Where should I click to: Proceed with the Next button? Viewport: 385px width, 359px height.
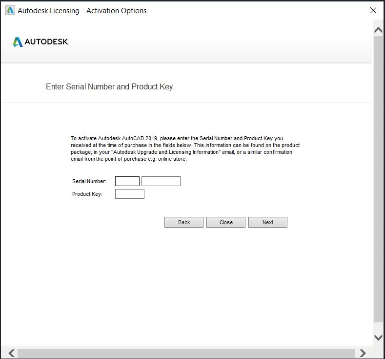[267, 222]
